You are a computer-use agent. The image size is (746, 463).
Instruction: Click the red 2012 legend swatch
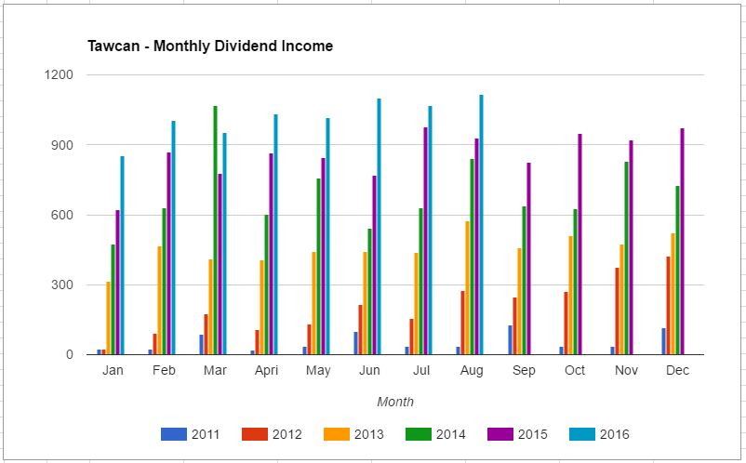[255, 434]
